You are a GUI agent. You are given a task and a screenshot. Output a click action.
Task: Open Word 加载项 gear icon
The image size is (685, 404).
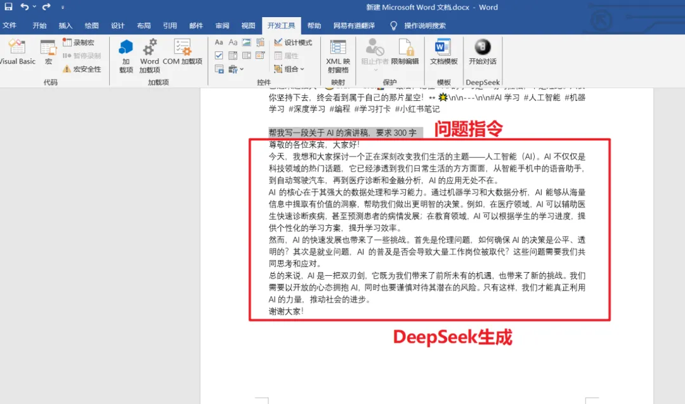[150, 56]
